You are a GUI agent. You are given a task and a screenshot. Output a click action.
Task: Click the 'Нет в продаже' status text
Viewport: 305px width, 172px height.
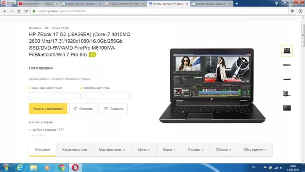[x=41, y=68]
